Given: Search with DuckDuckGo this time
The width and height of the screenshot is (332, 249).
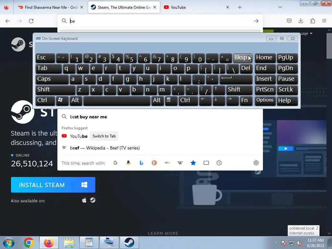Looking at the screenshot, I should pos(154,163).
